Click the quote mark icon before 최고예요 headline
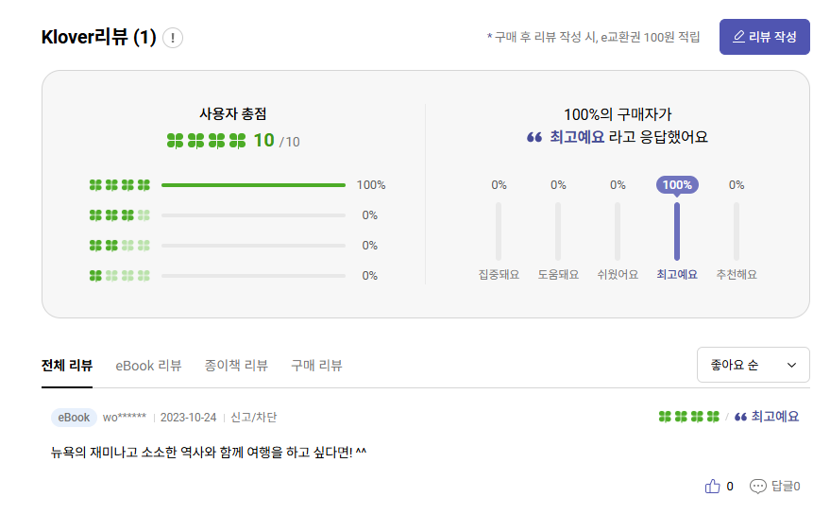The image size is (830, 514). 534,137
